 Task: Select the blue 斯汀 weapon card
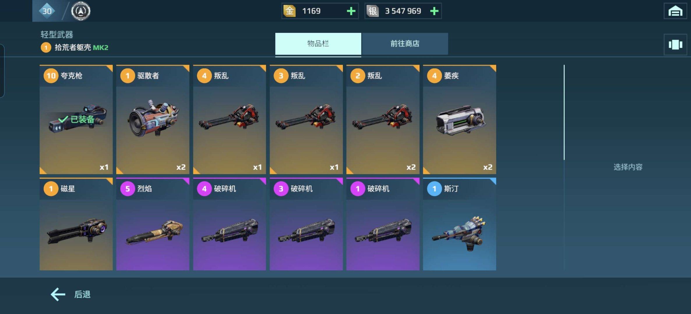click(459, 224)
